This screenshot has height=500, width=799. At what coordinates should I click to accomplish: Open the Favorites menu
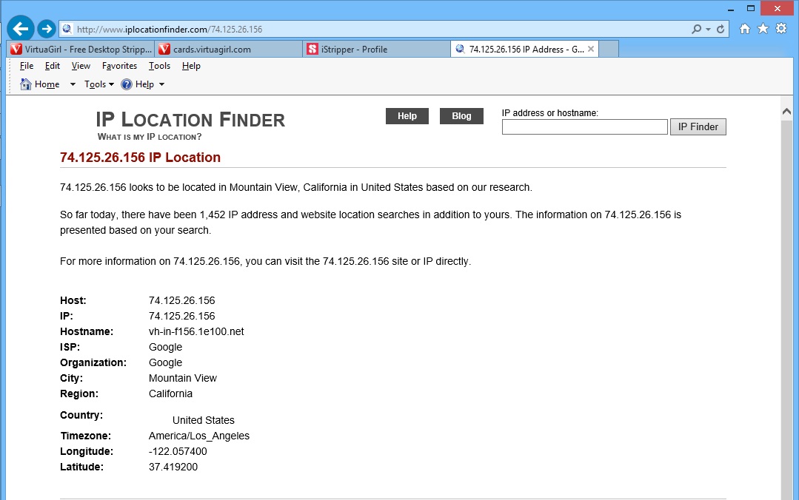click(119, 66)
